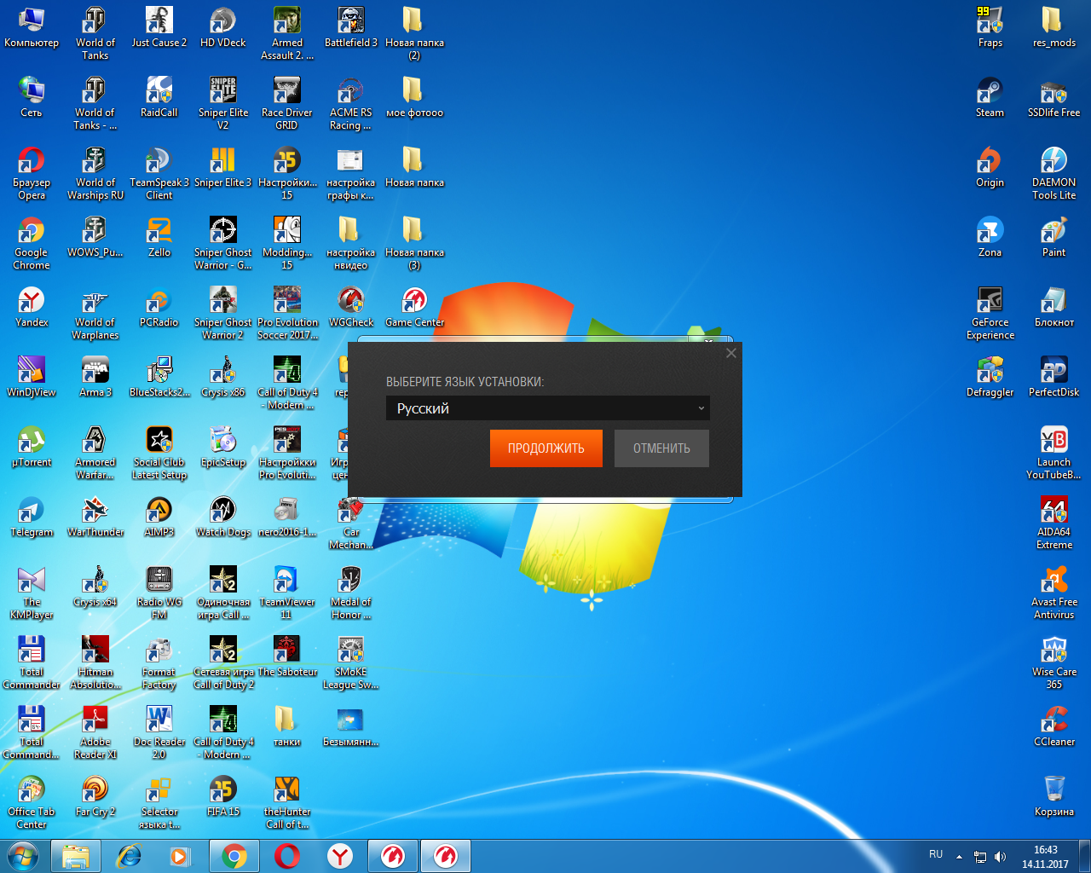Select the FIFA 15 desktop icon

(222, 796)
